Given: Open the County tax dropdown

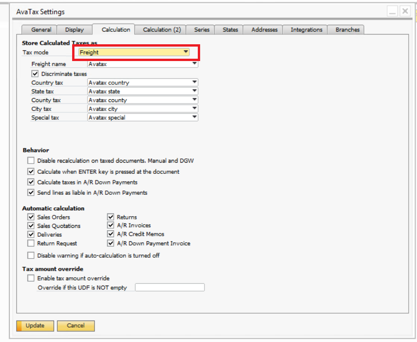Looking at the screenshot, I should 142,100.
